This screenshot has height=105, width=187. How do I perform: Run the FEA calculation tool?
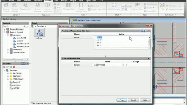(162, 6)
